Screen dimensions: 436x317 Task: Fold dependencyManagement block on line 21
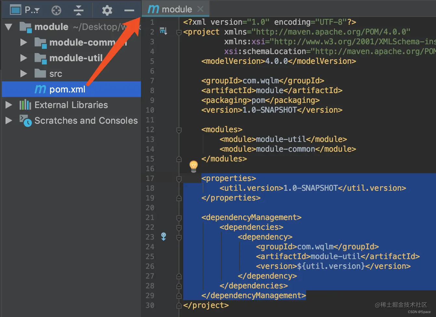(179, 218)
